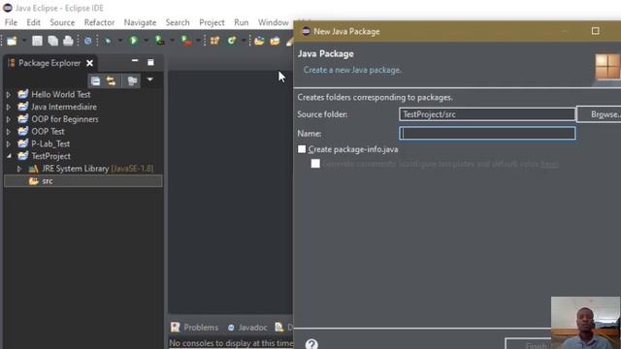This screenshot has height=349, width=621.
Task: Switch to the Javadoc tab
Action: pyautogui.click(x=247, y=328)
